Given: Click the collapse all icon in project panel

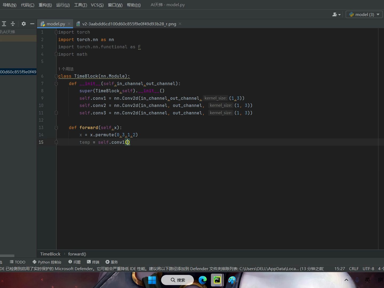Looking at the screenshot, I should pyautogui.click(x=13, y=24).
